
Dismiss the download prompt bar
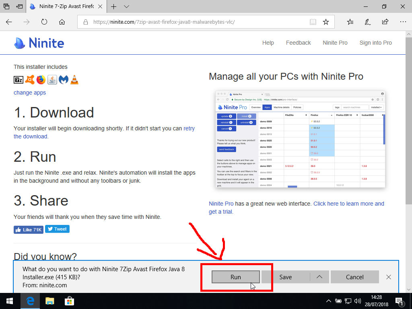coord(389,277)
